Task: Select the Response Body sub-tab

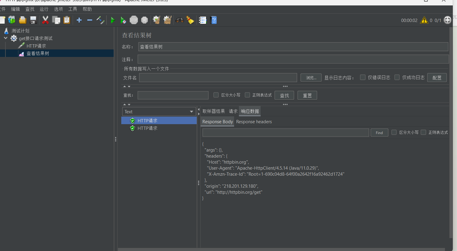Action: [x=217, y=122]
